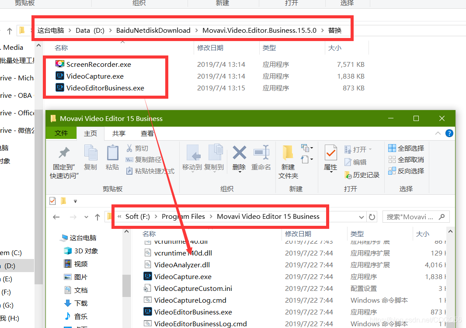
Task: Select vcruntime140d.dll file
Action: pos(183,253)
